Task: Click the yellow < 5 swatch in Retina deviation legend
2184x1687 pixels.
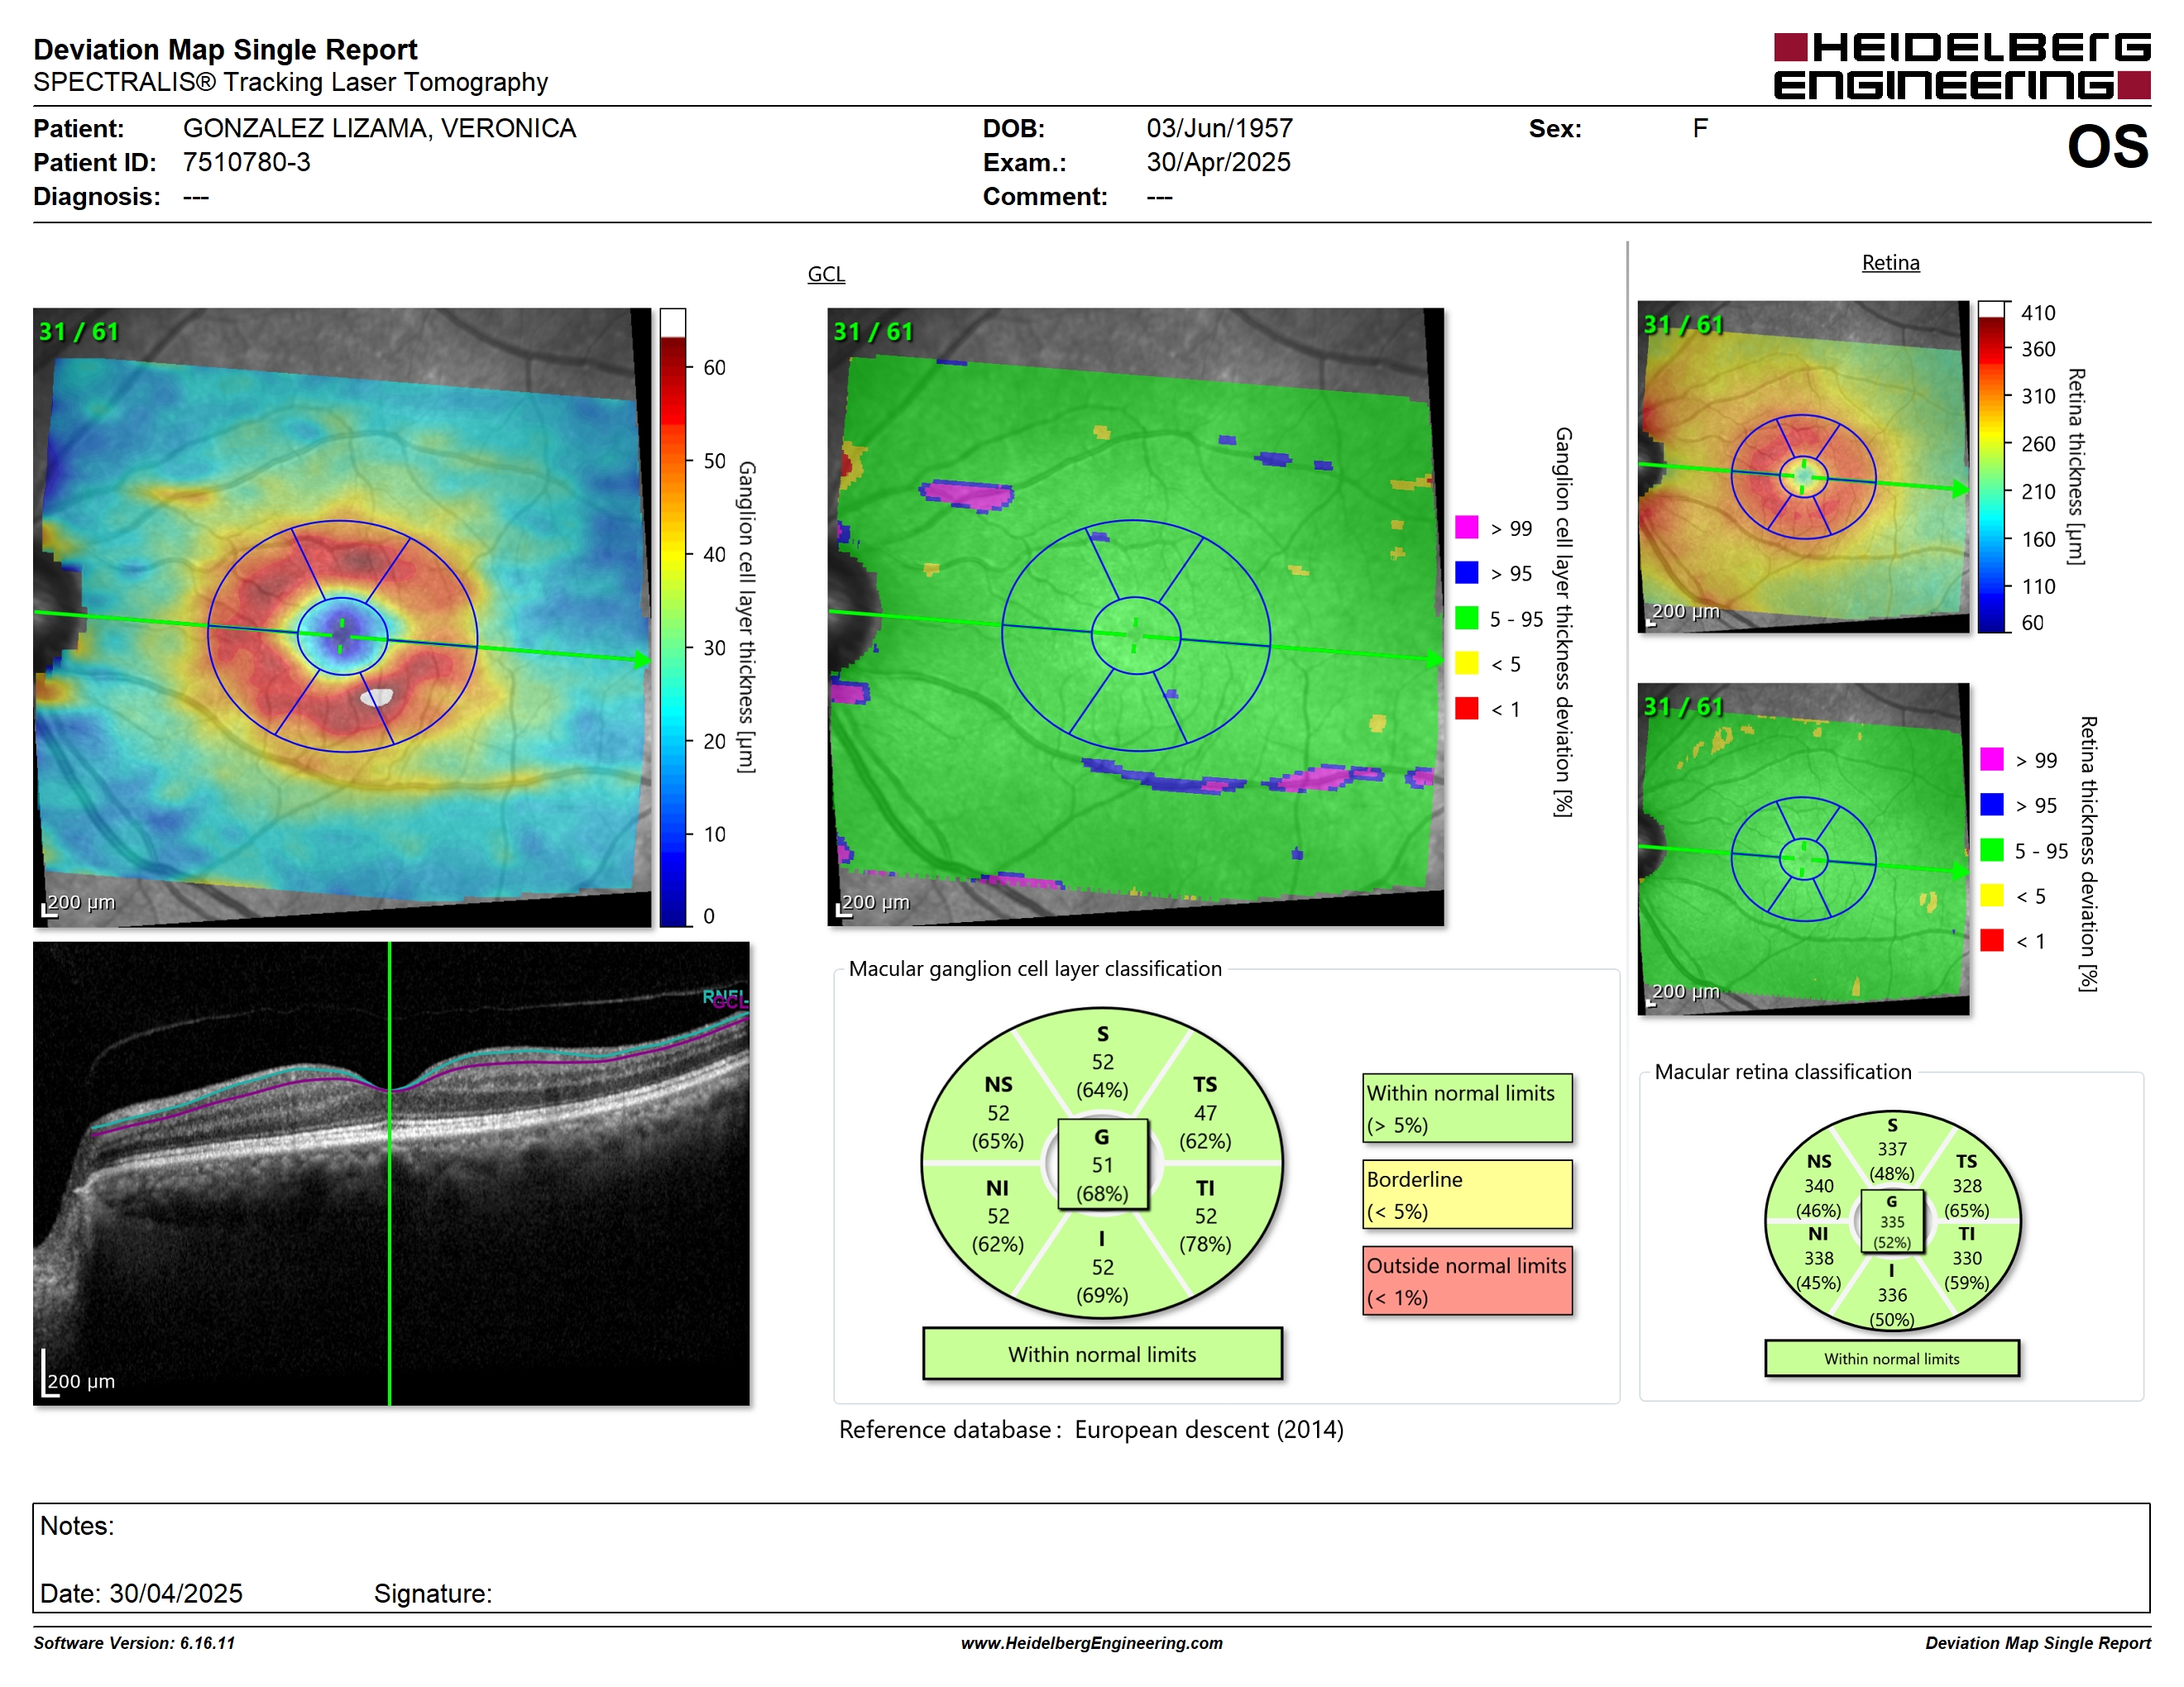Action: tap(1991, 895)
